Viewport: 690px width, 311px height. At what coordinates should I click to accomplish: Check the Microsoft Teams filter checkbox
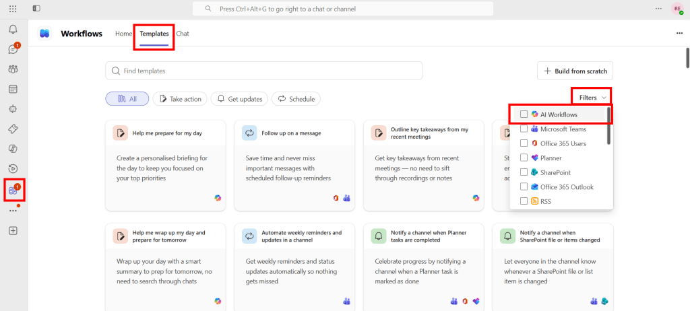pyautogui.click(x=524, y=129)
